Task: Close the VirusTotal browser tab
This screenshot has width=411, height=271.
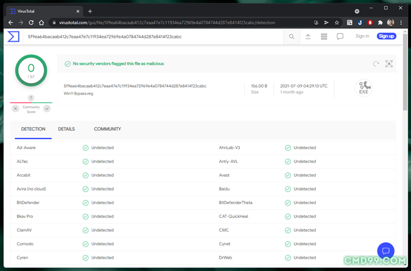Action: point(78,11)
